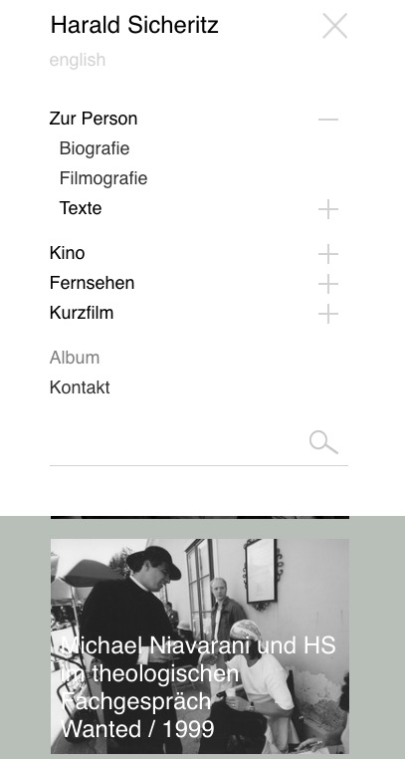Open the Biografie page
The height and width of the screenshot is (759, 405).
point(95,148)
